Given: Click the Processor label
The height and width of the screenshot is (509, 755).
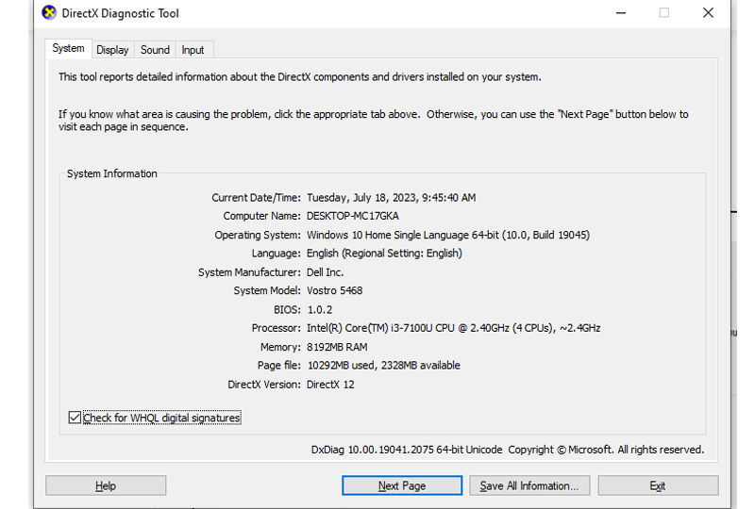Looking at the screenshot, I should point(276,328).
